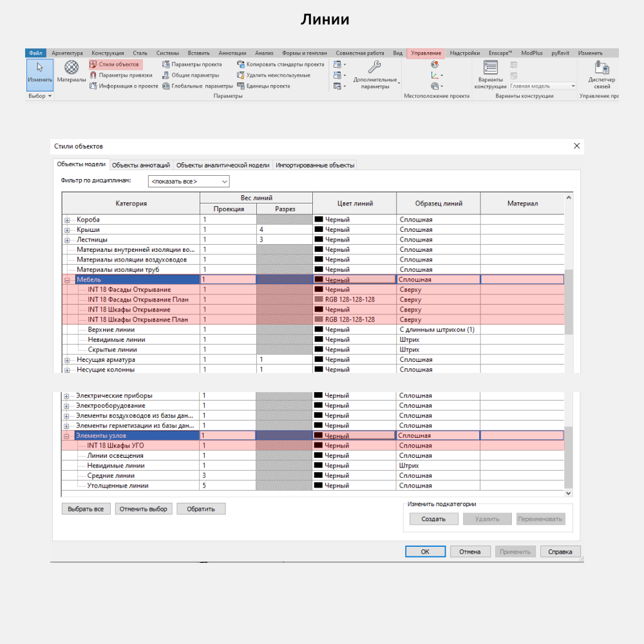The height and width of the screenshot is (644, 644).
Task: Click the Линии освещения subcategory
Action: [x=115, y=455]
